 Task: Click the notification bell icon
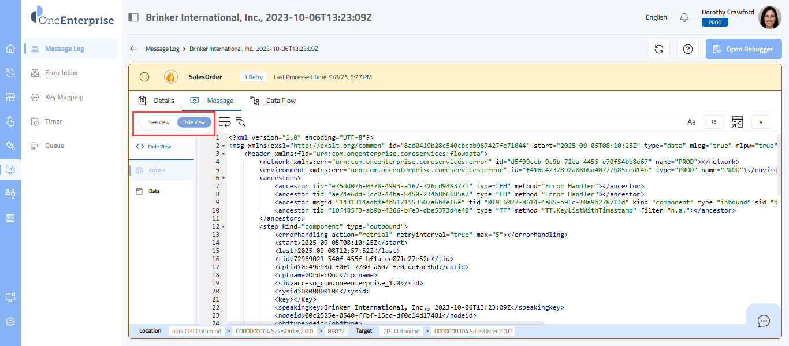[x=684, y=17]
